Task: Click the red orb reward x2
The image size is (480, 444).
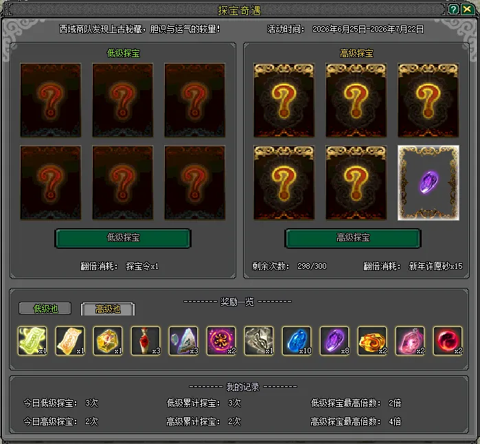Action: 448,341
